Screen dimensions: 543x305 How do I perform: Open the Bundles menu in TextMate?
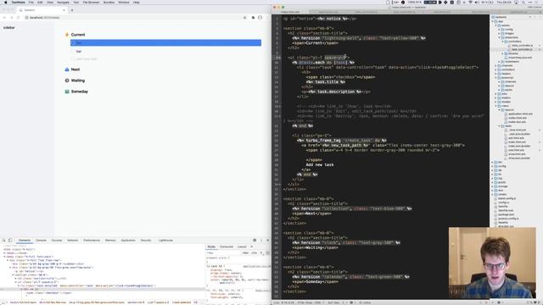(109, 2)
